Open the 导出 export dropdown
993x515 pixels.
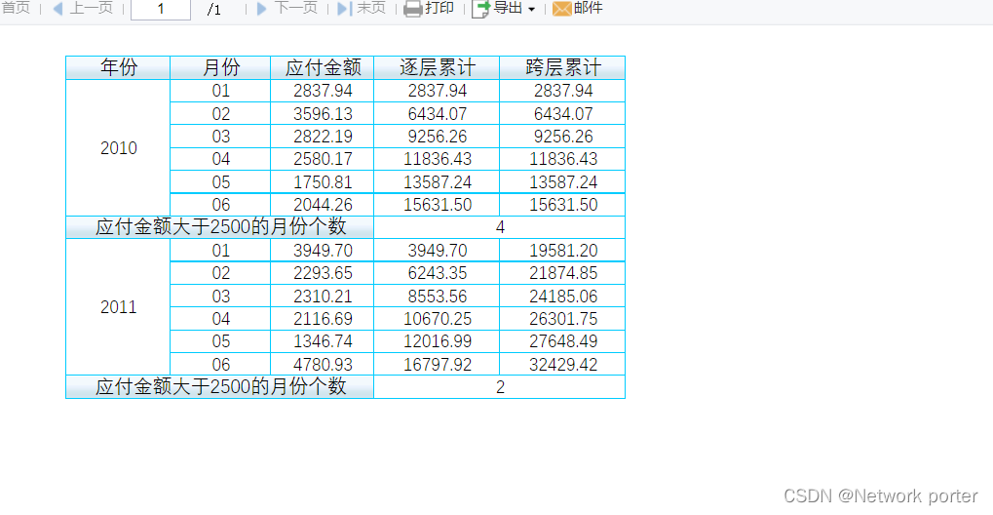pos(504,9)
